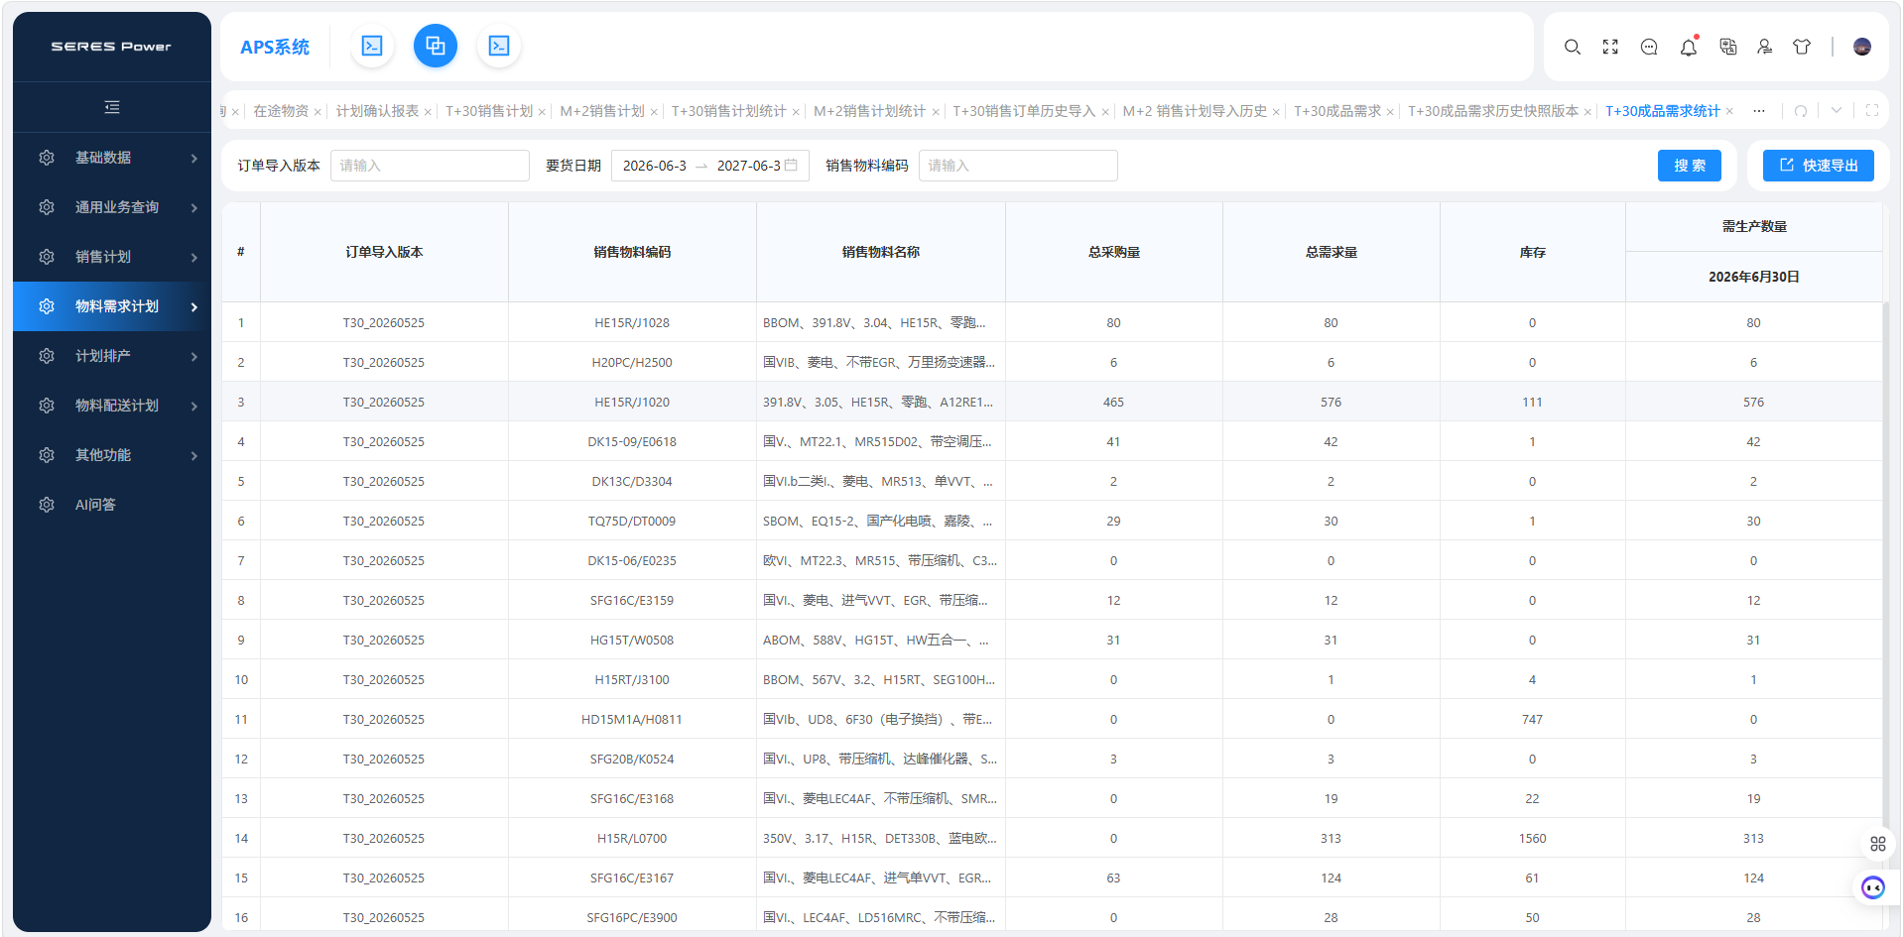The image size is (1903, 937).
Task: Close the 计划确认报表 tab
Action: pyautogui.click(x=428, y=112)
